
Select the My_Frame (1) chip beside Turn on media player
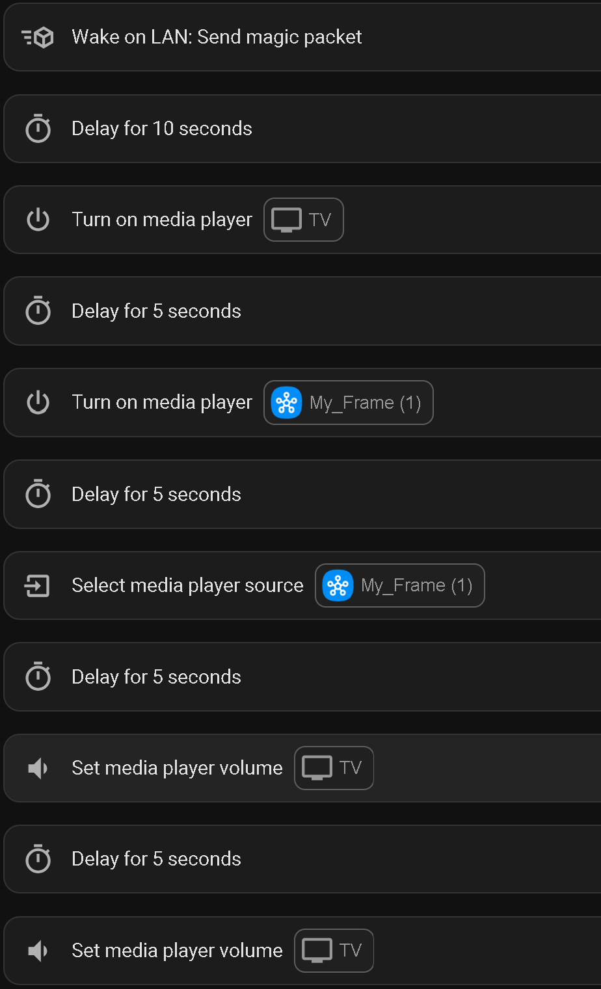[349, 402]
